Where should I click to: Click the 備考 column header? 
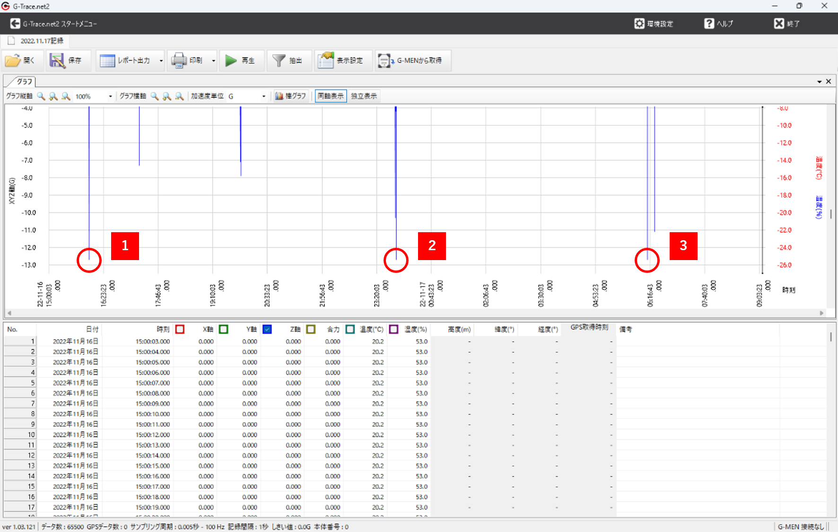tap(698, 329)
